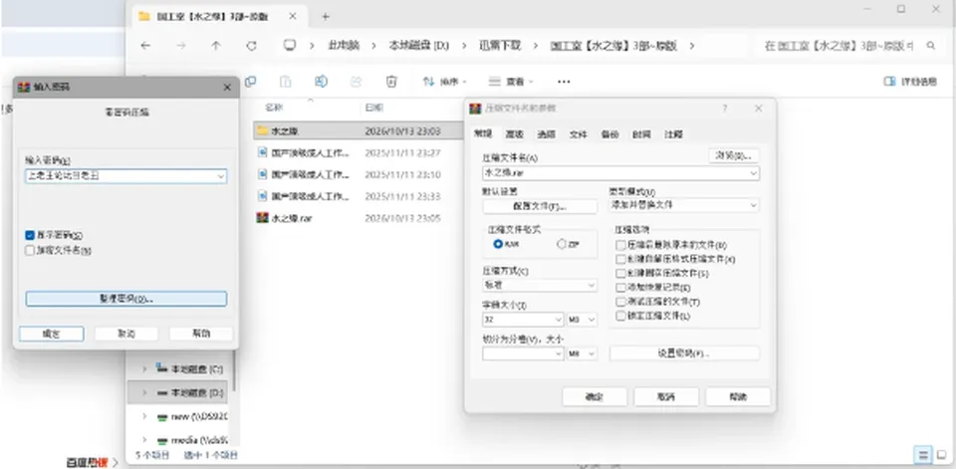The width and height of the screenshot is (956, 469).
Task: Enable Create solid archive checkbox
Action: (x=620, y=273)
